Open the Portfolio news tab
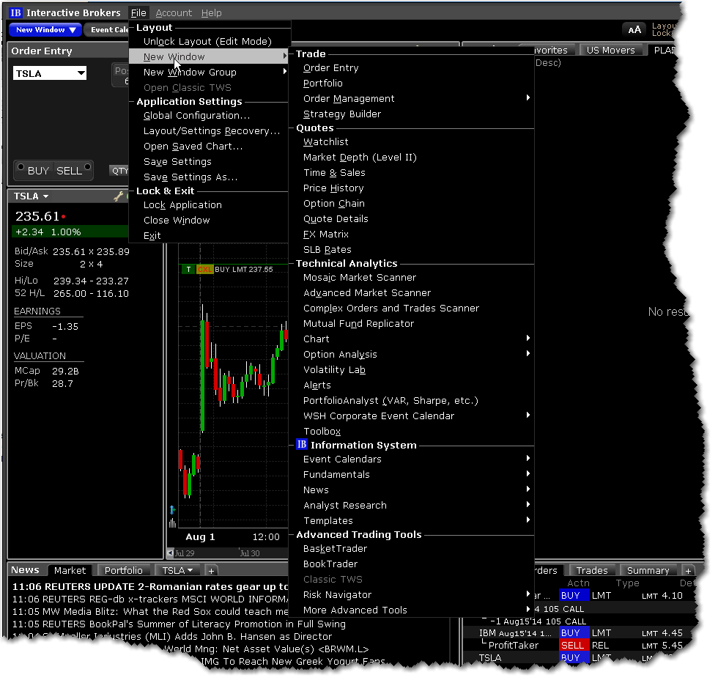Viewport: 718px width, 683px height. 123,570
